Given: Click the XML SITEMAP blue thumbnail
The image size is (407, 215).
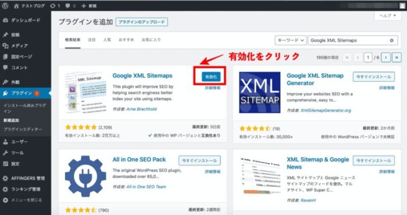Looking at the screenshot, I should (259, 93).
